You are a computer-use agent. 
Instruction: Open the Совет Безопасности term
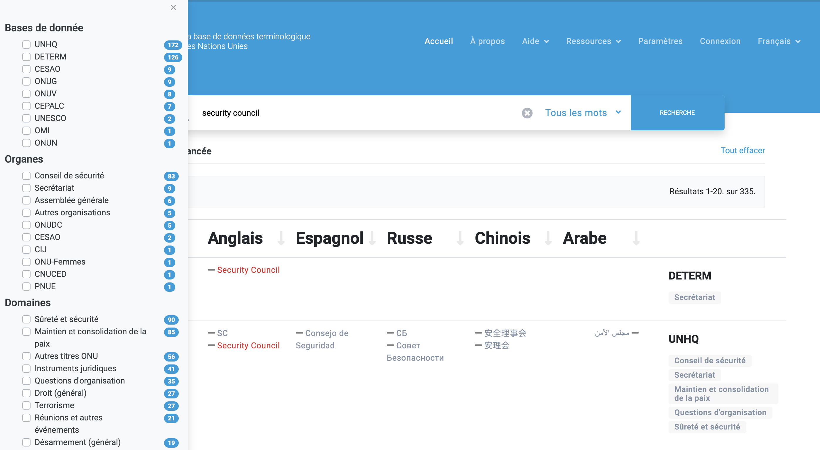point(415,352)
